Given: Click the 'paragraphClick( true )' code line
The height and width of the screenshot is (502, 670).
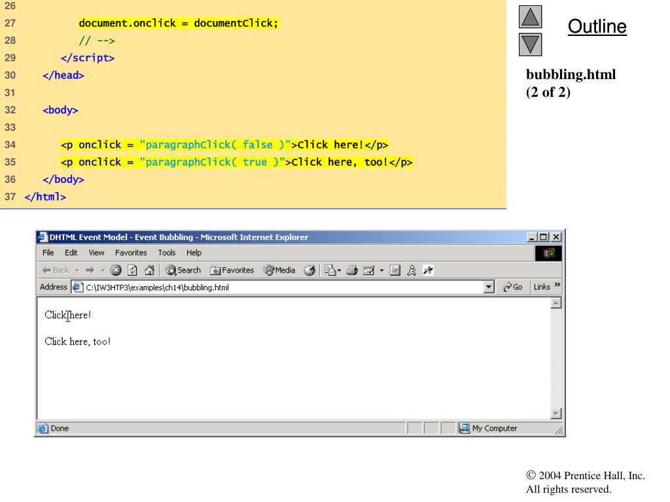Looking at the screenshot, I should (237, 162).
